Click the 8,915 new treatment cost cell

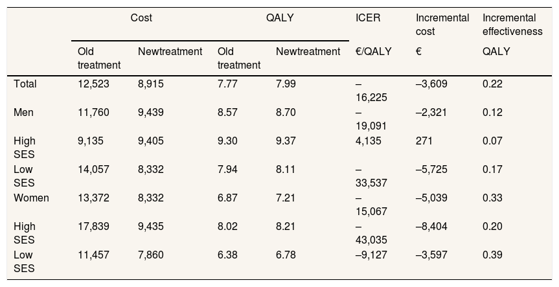(151, 84)
